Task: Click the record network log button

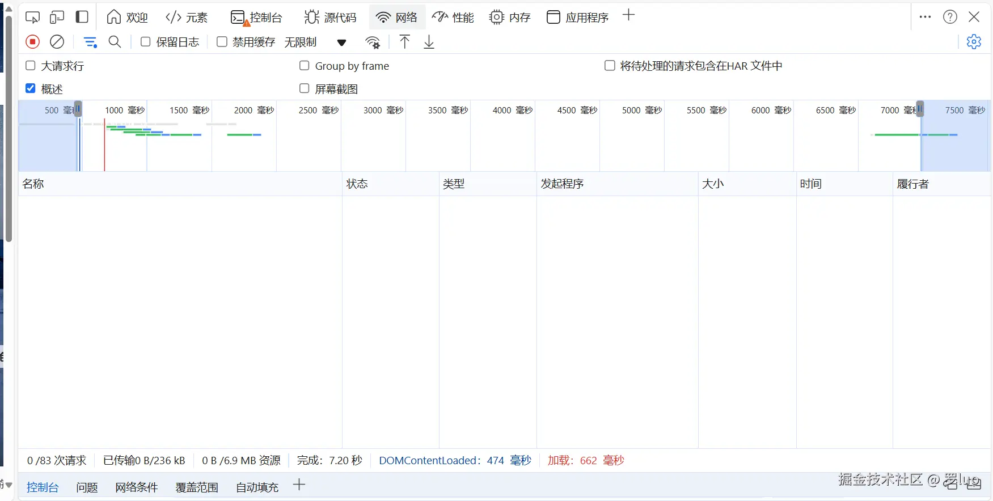Action: [x=33, y=41]
